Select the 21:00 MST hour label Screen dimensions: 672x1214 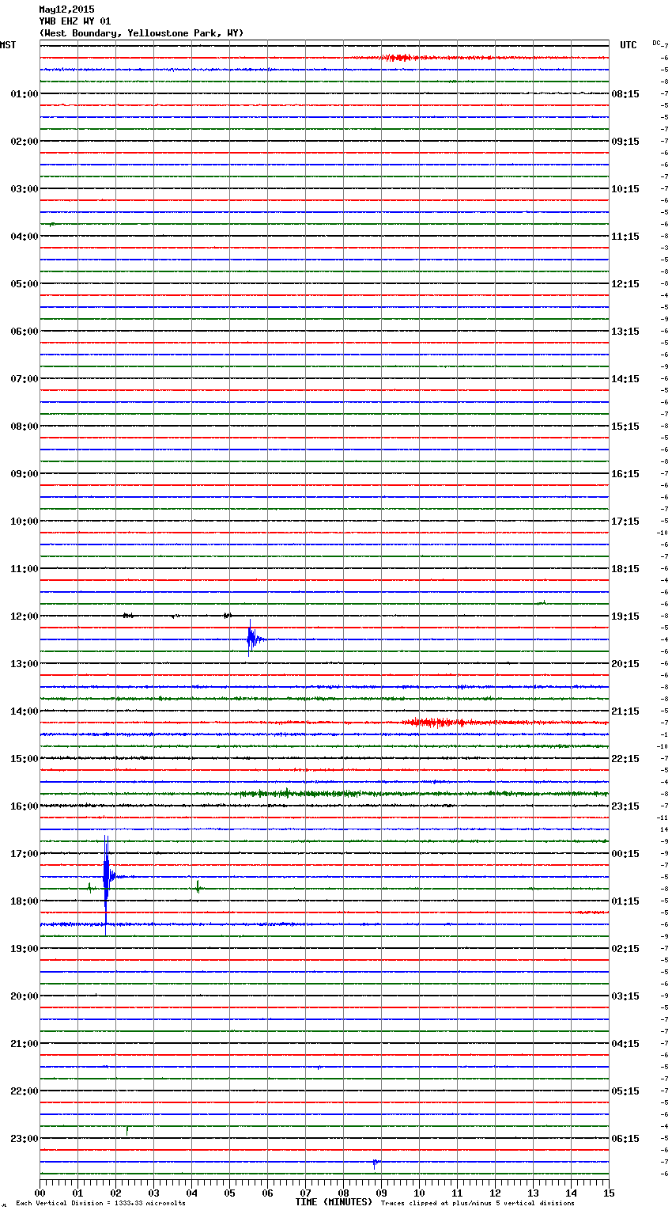pos(24,1044)
